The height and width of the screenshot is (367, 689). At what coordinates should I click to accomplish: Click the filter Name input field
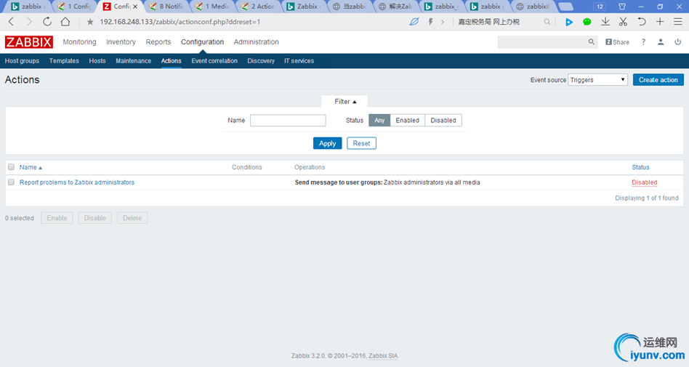[288, 121]
